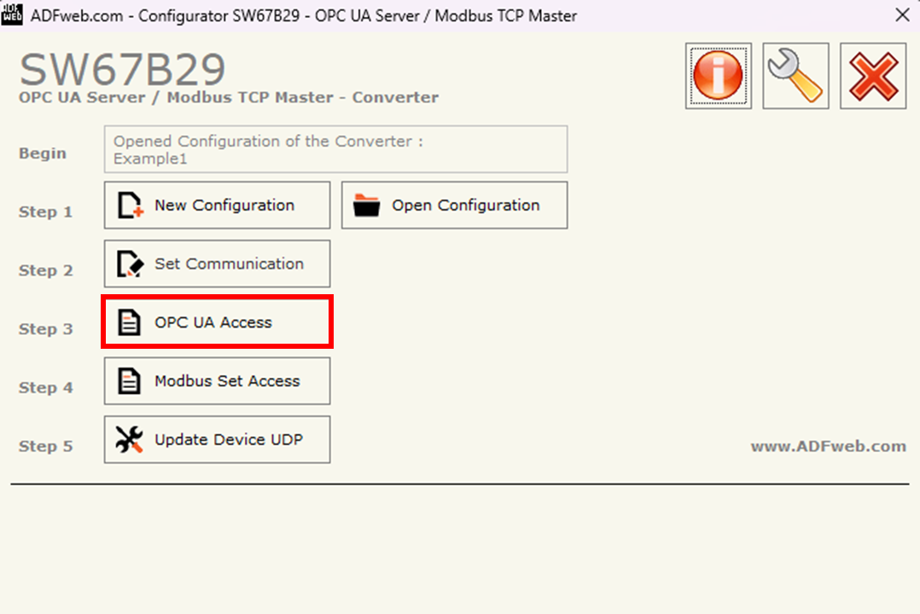This screenshot has height=614, width=920.
Task: Click the document-plus icon on New Configuration
Action: coord(128,205)
